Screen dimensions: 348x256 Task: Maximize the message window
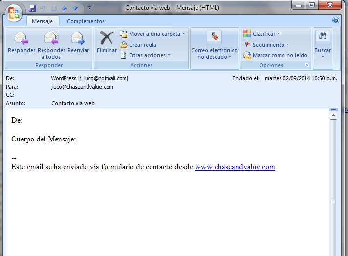pyautogui.click(x=312, y=5)
